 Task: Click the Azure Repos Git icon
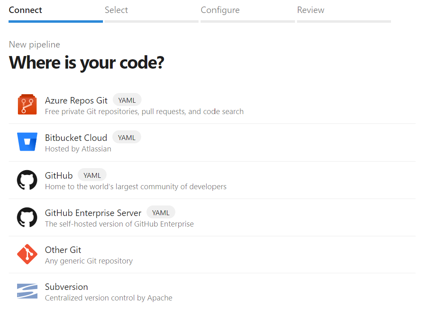pyautogui.click(x=27, y=104)
